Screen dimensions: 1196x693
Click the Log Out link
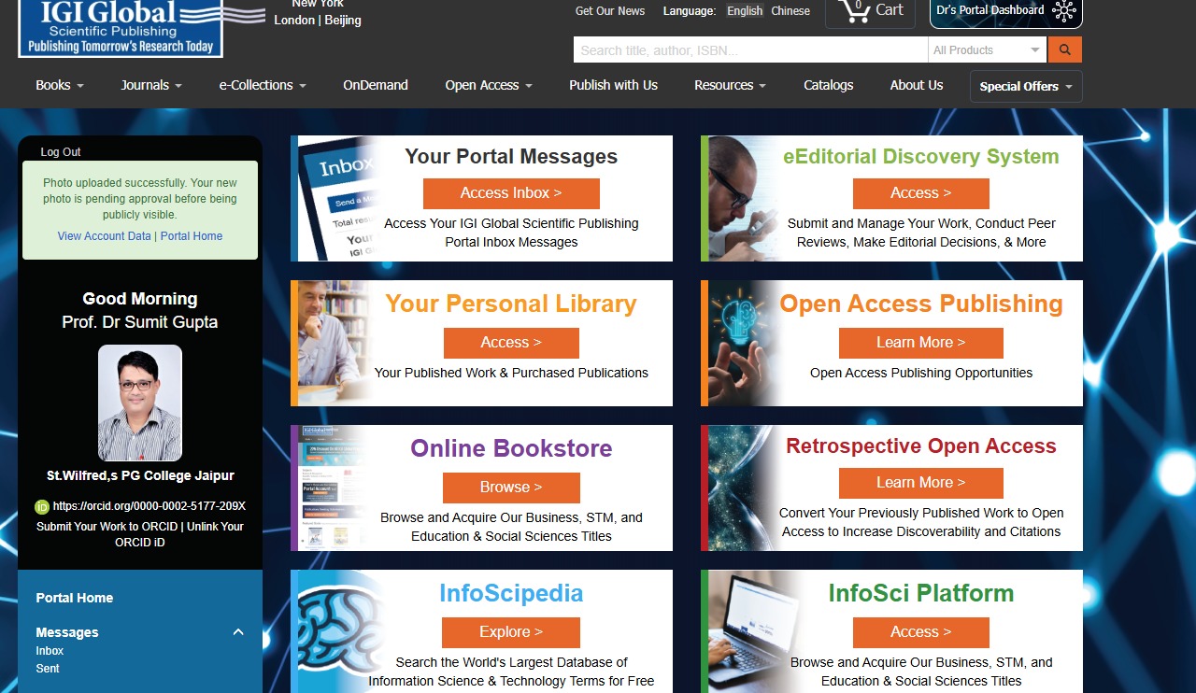click(x=61, y=152)
